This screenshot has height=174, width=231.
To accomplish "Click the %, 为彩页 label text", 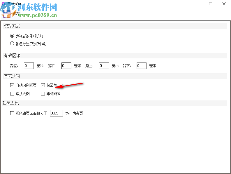I will [x=74, y=113].
